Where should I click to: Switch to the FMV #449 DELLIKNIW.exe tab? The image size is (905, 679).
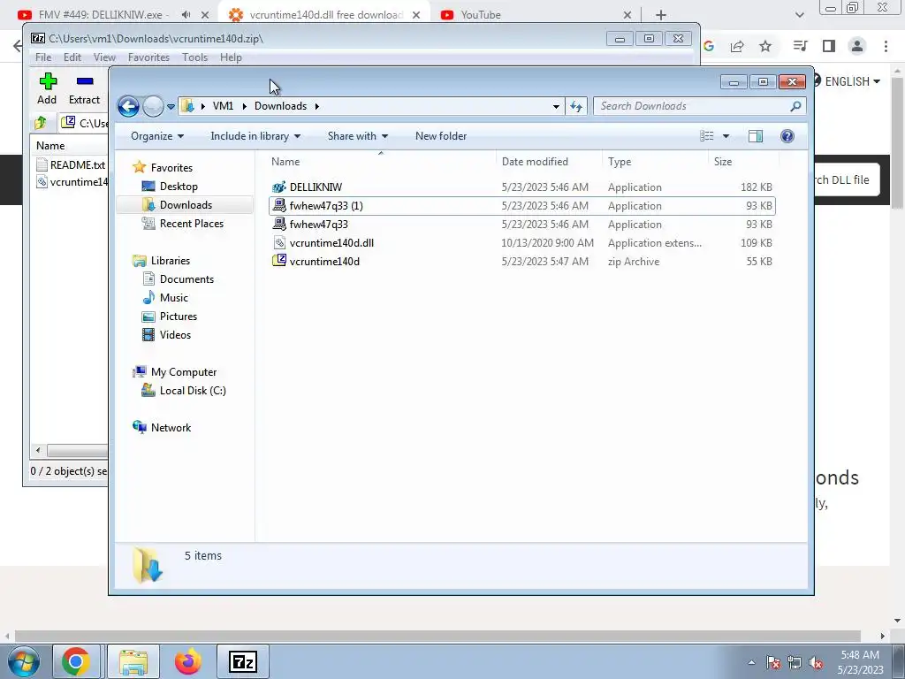click(104, 15)
